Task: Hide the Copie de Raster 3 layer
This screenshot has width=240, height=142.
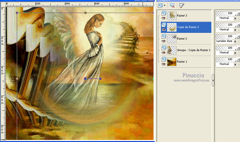Action: point(164,30)
